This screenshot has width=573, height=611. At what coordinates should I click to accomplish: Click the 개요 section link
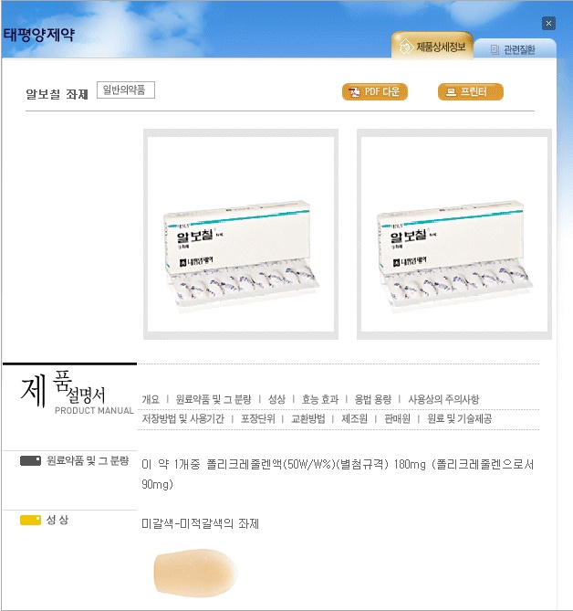151,399
